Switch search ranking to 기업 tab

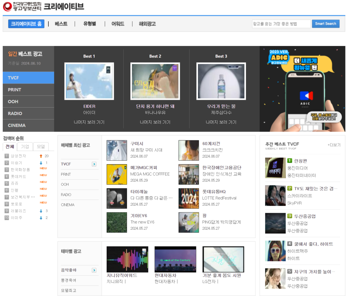click(25, 146)
